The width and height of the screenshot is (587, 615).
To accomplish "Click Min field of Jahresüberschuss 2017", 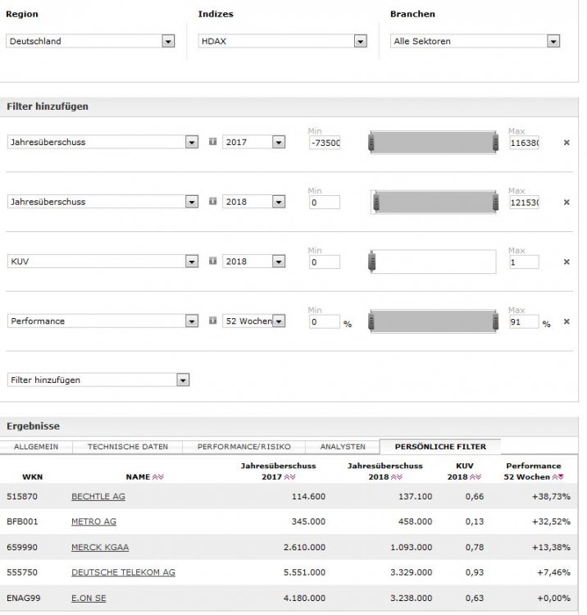I will pyautogui.click(x=325, y=143).
